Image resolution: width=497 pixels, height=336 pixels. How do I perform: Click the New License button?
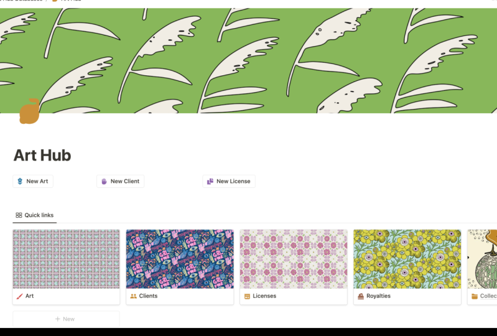click(x=229, y=181)
